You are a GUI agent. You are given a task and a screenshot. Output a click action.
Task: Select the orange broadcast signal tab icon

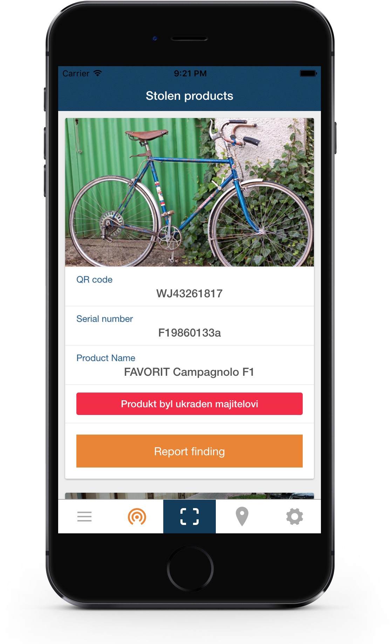137,517
